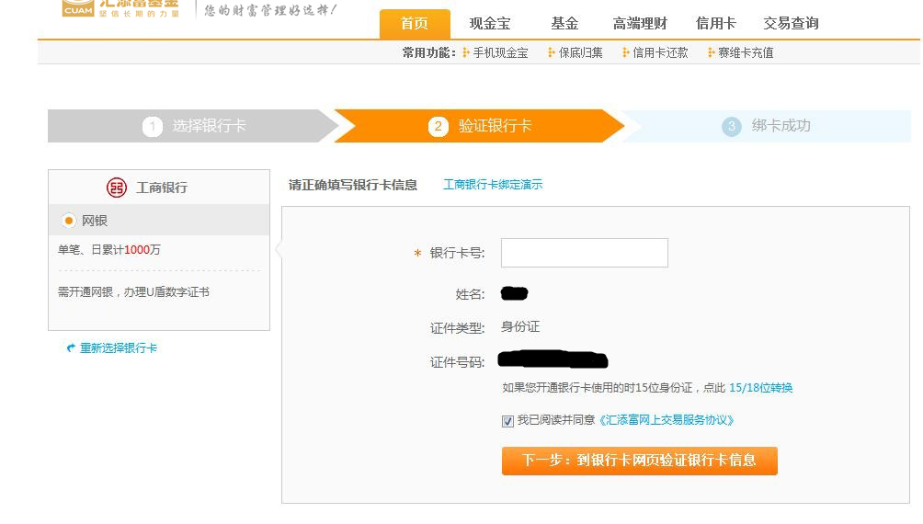The height and width of the screenshot is (524, 923).
Task: Click the bullet icon before 赛维卡充值
Action: (712, 53)
